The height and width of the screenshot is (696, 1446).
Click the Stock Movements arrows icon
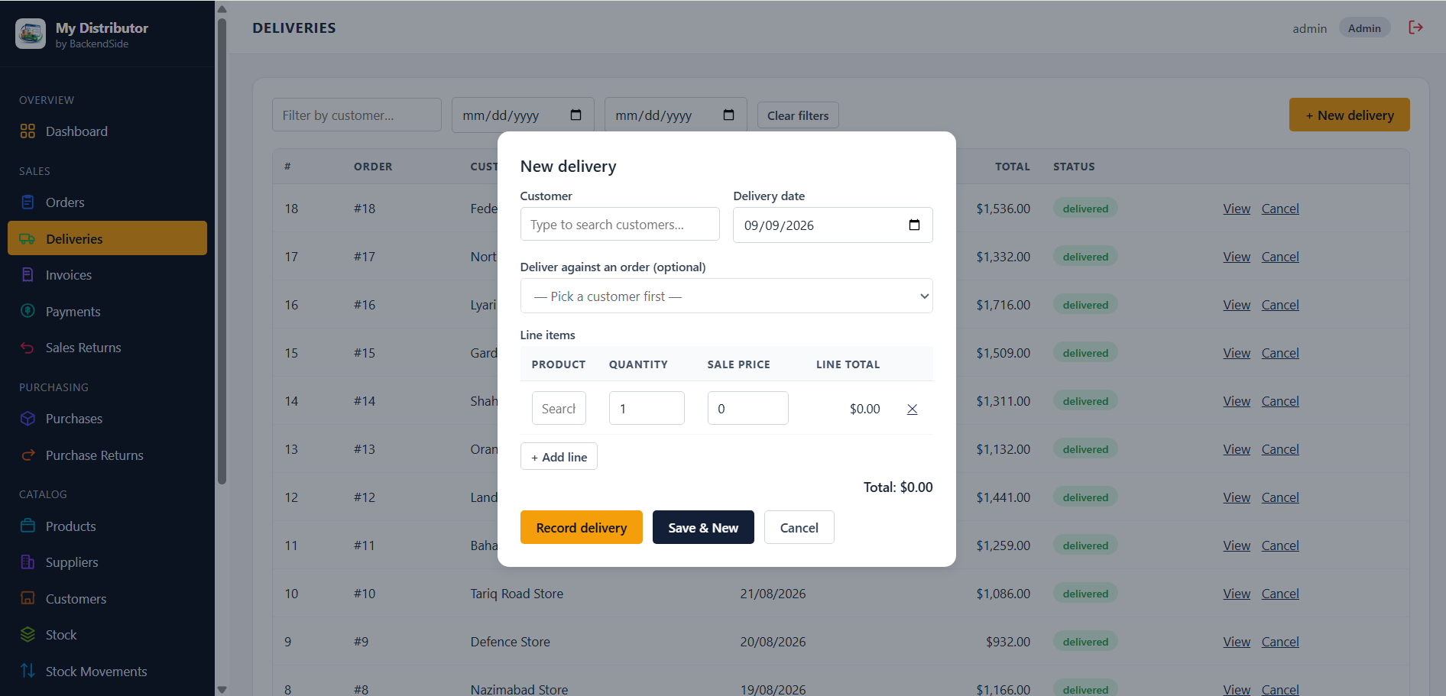coord(28,671)
